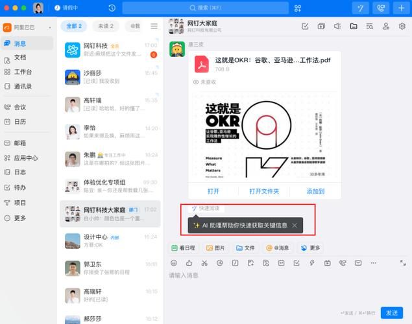Open the conversation list filter menu
The image size is (412, 324).
click(x=154, y=26)
